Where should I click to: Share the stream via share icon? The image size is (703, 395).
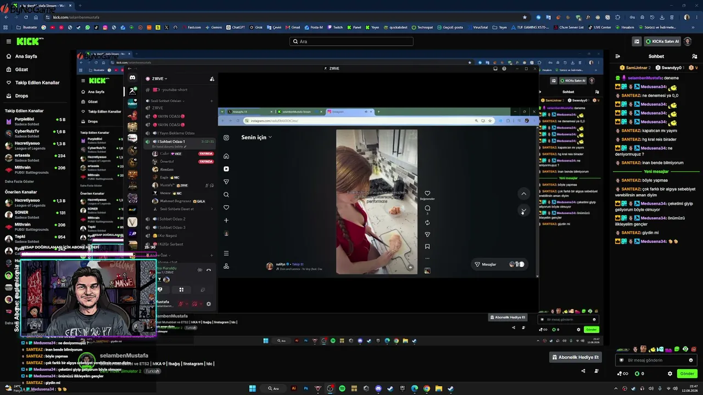pyautogui.click(x=583, y=371)
